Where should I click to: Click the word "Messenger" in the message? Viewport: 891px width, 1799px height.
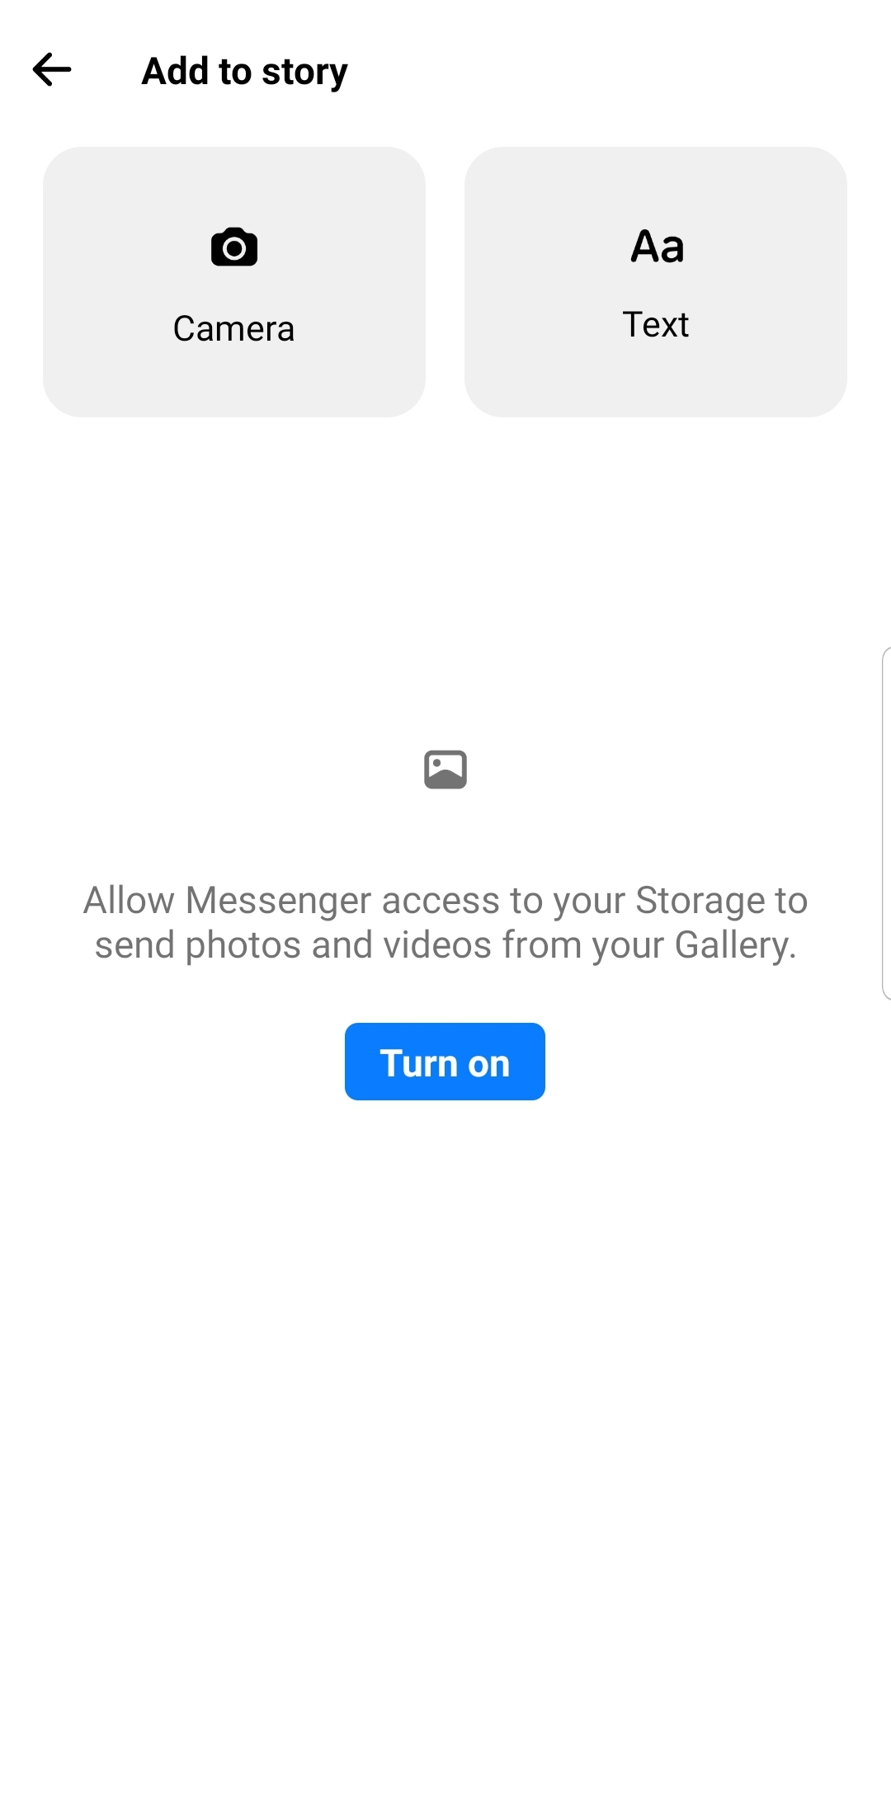pyautogui.click(x=278, y=901)
